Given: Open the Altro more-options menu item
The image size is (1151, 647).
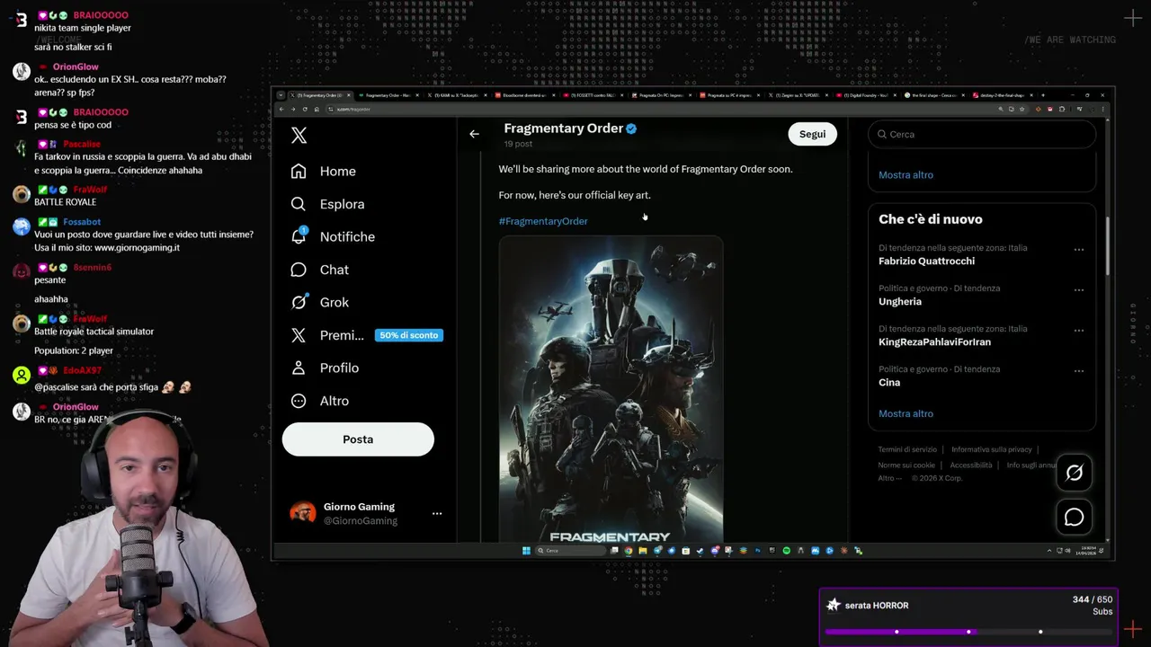Looking at the screenshot, I should point(320,401).
